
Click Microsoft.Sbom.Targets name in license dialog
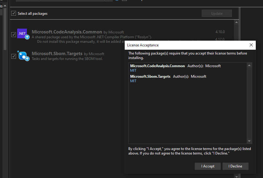click(x=150, y=77)
